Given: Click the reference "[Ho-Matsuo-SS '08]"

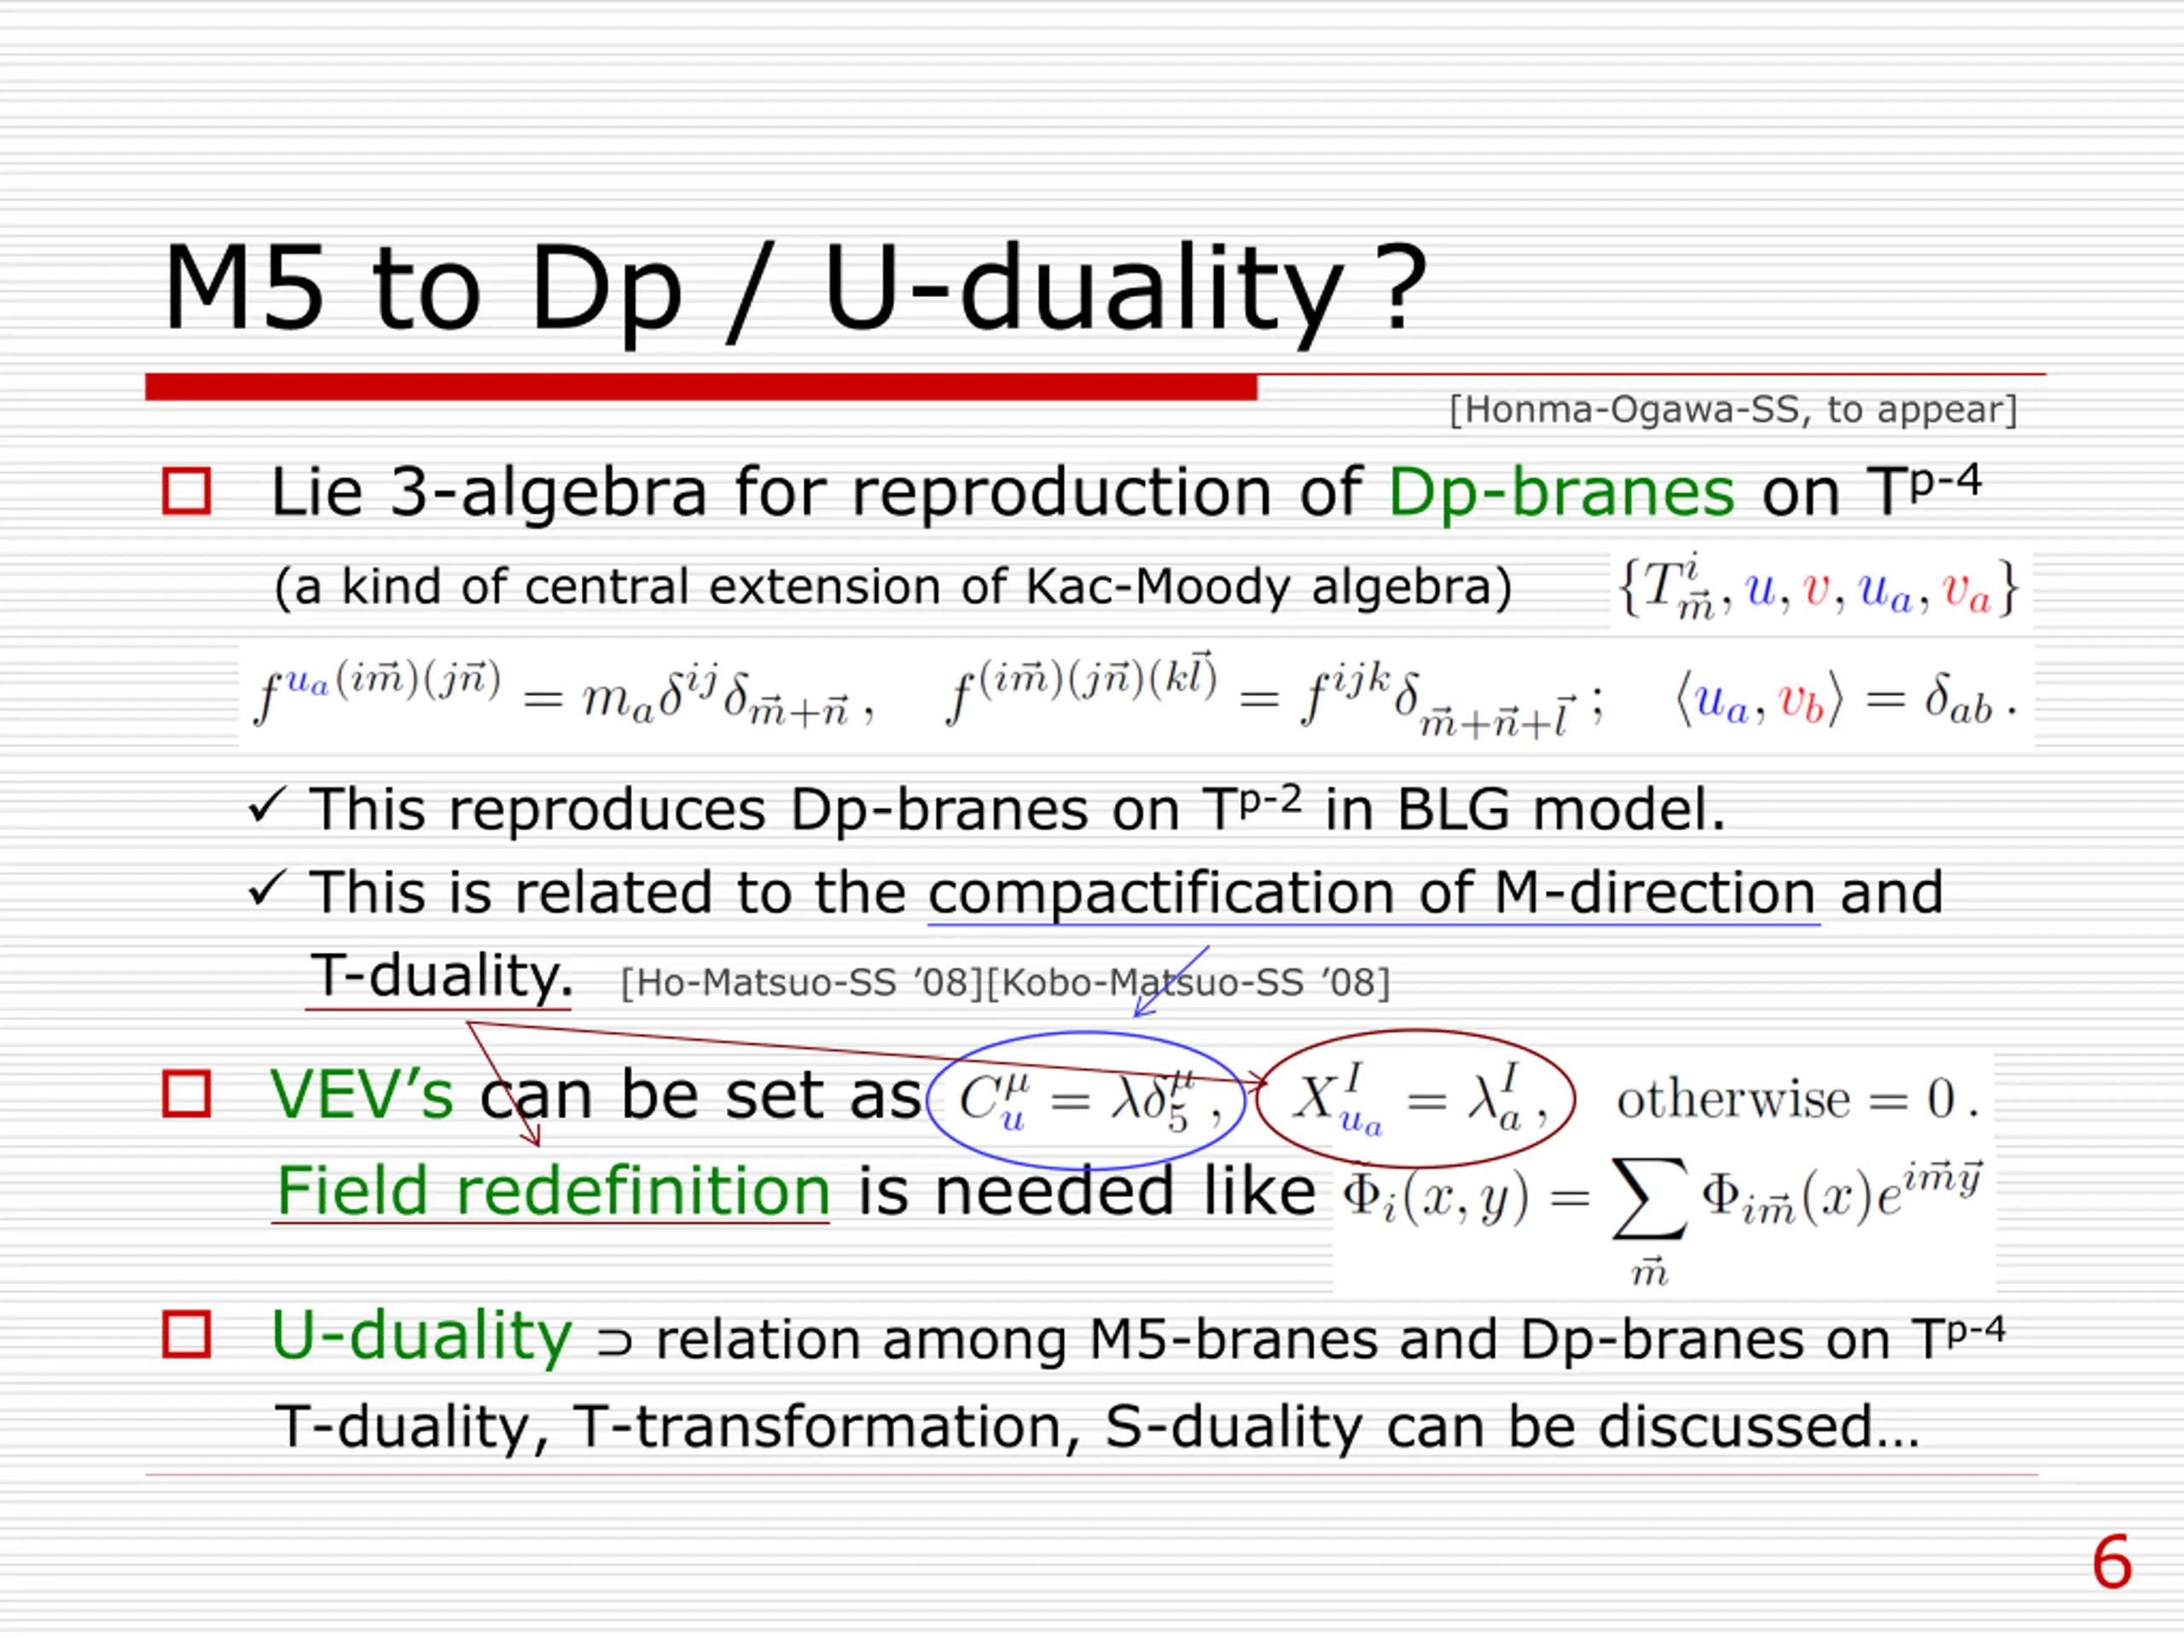Looking at the screenshot, I should [802, 984].
